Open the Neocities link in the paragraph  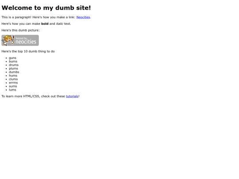coord(83,17)
